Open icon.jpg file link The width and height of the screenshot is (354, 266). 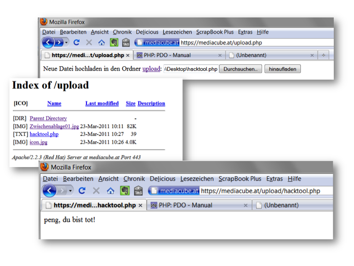(38, 142)
